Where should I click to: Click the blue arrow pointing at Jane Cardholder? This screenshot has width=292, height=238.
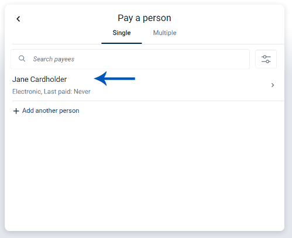[115, 78]
